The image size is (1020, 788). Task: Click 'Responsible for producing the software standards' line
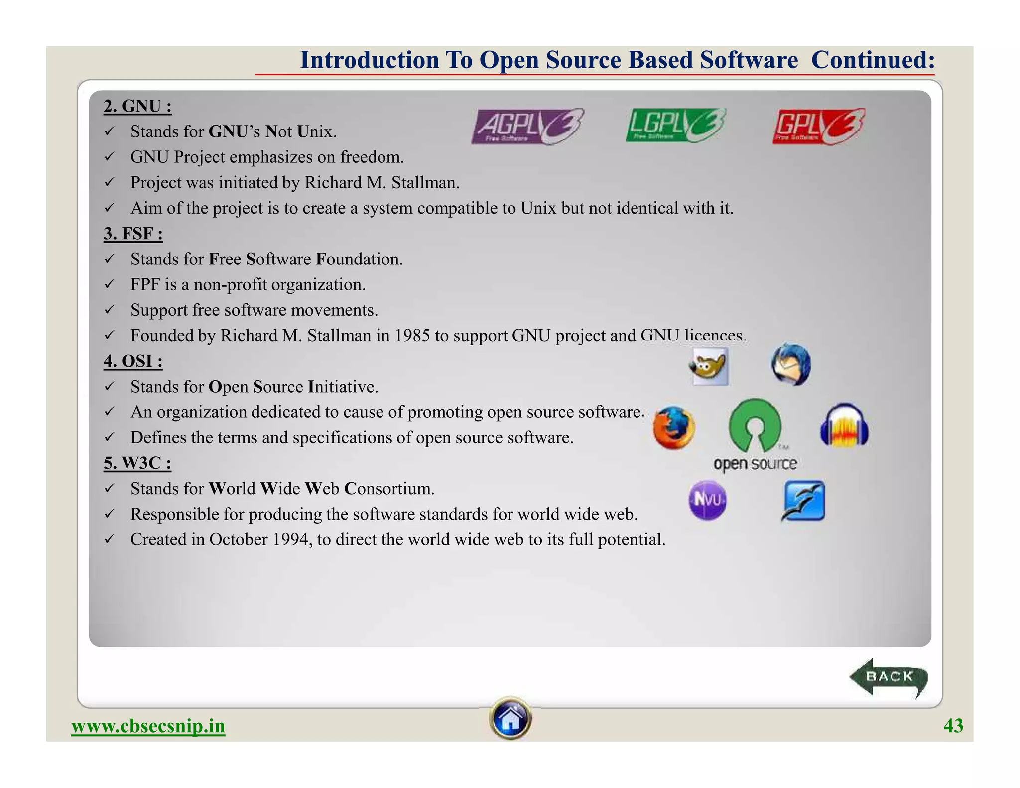point(384,514)
